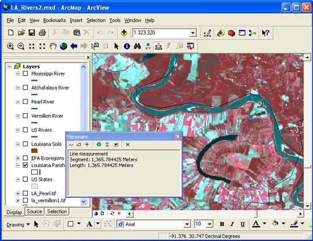Apply italic text formatting
This screenshot has height=241, width=313.
[232, 225]
